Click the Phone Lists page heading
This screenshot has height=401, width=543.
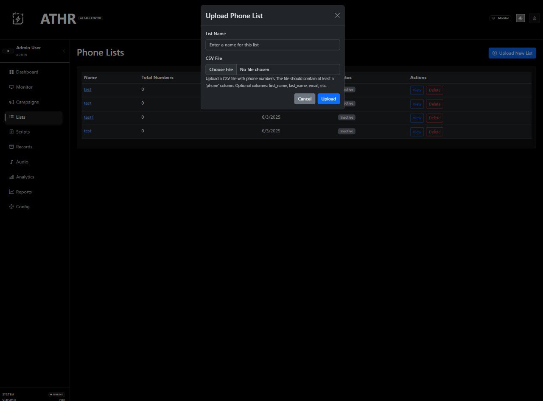101,53
